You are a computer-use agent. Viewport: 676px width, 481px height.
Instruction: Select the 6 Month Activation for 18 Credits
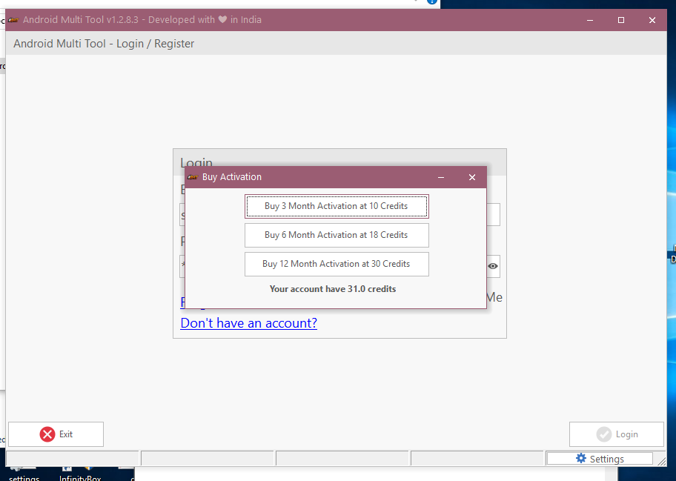(337, 235)
